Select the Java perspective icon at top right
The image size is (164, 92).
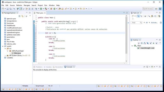click(x=160, y=9)
